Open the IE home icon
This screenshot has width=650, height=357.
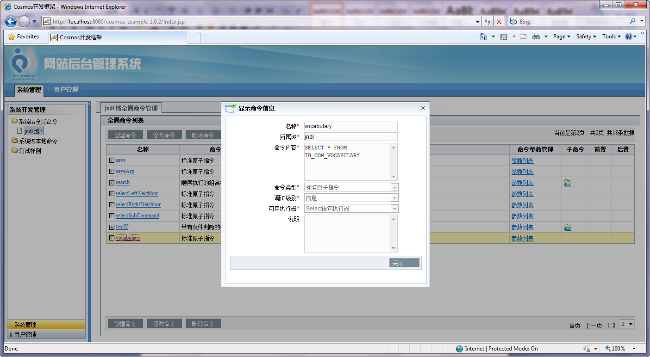(x=483, y=37)
